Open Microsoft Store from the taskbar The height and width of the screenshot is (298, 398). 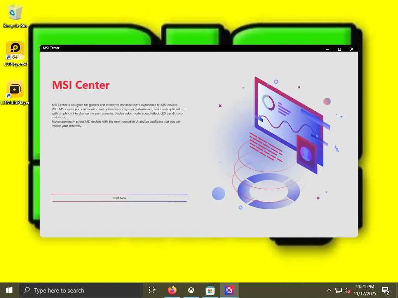(210, 290)
